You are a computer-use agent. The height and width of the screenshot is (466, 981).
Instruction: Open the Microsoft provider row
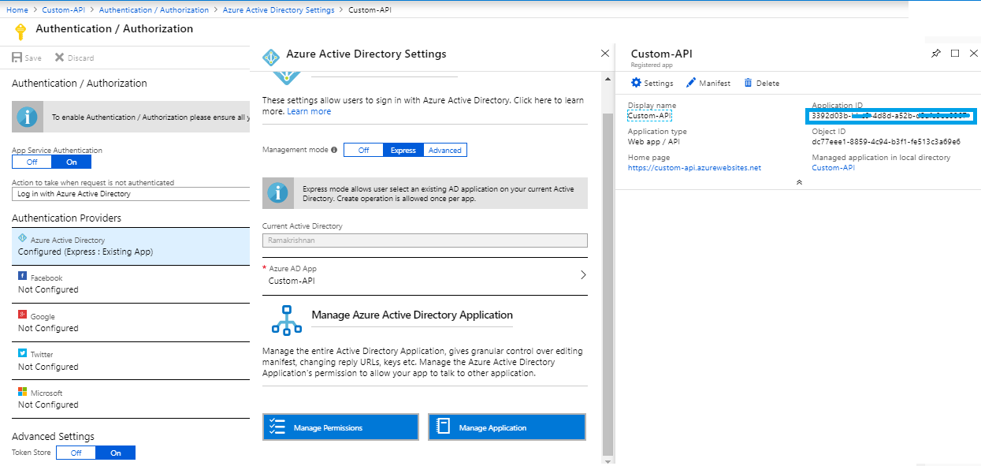[x=131, y=399]
